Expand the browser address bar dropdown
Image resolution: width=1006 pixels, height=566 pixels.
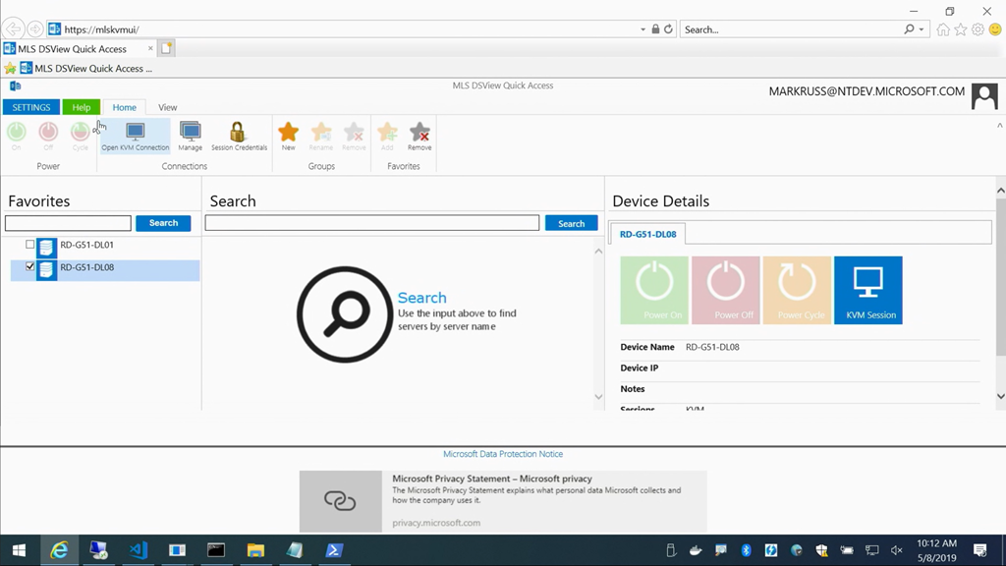643,29
